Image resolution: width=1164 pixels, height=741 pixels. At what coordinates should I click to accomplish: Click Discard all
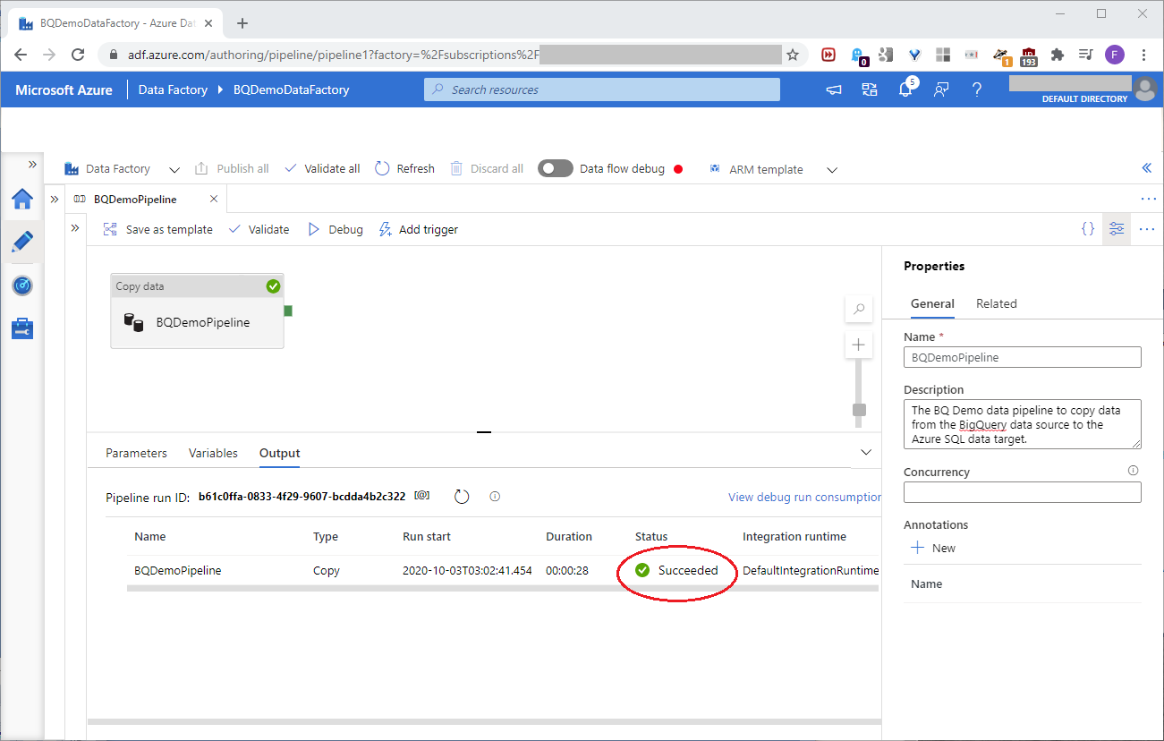[x=487, y=168]
